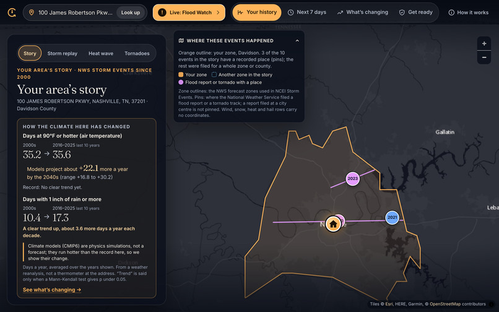499x312 pixels.
Task: Select the Story pill tab
Action: [x=30, y=53]
